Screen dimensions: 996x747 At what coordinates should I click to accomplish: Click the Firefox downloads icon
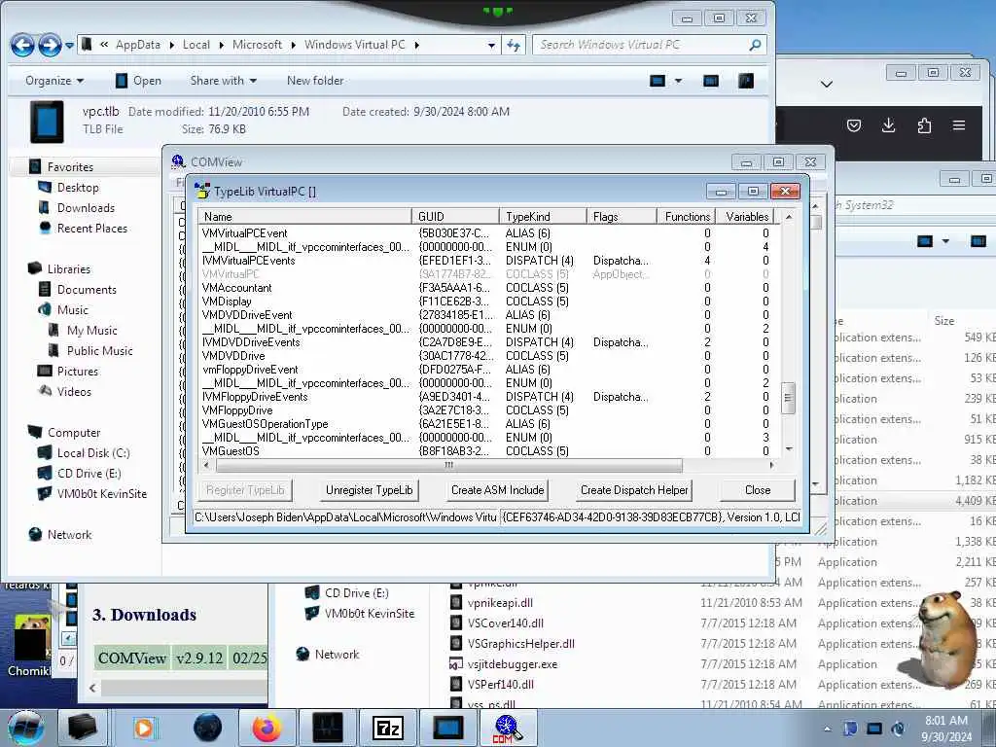[889, 125]
